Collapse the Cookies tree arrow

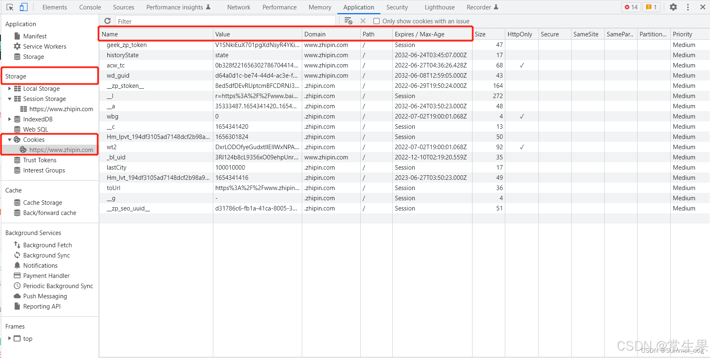point(9,139)
